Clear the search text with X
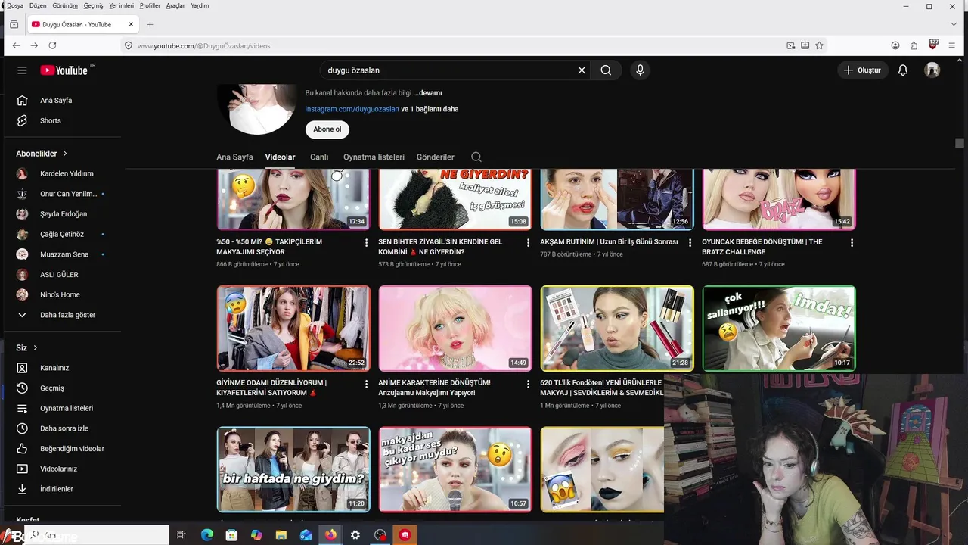 (582, 70)
